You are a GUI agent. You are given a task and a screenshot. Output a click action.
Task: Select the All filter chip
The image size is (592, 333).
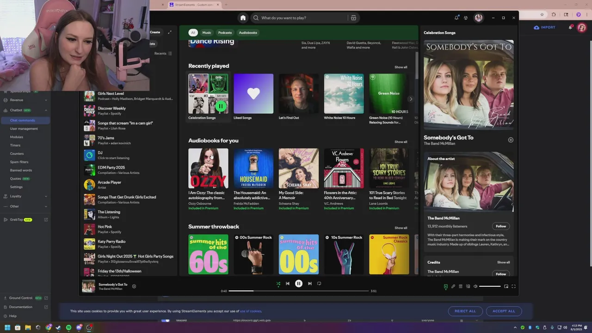(x=193, y=32)
